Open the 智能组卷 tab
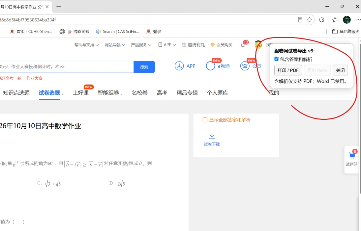Screen dimensions: 361x231 108,93
